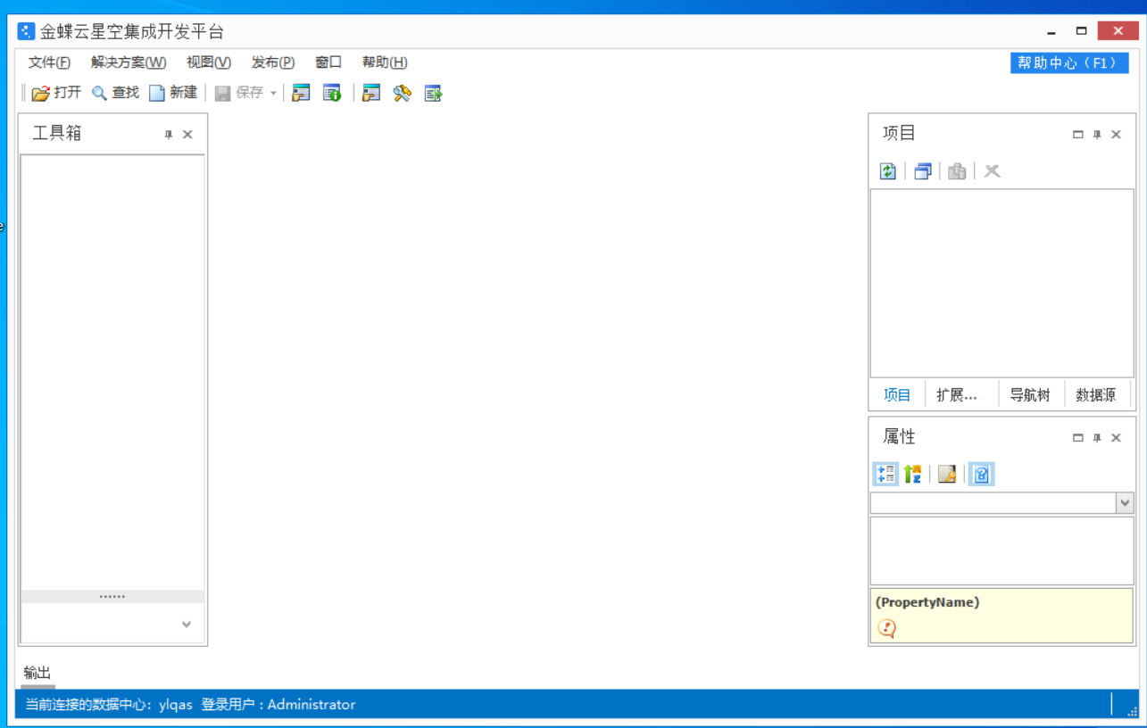This screenshot has height=728, width=1147.
Task: Pin the 工具箱 panel with pushpin icon
Action: tap(168, 135)
